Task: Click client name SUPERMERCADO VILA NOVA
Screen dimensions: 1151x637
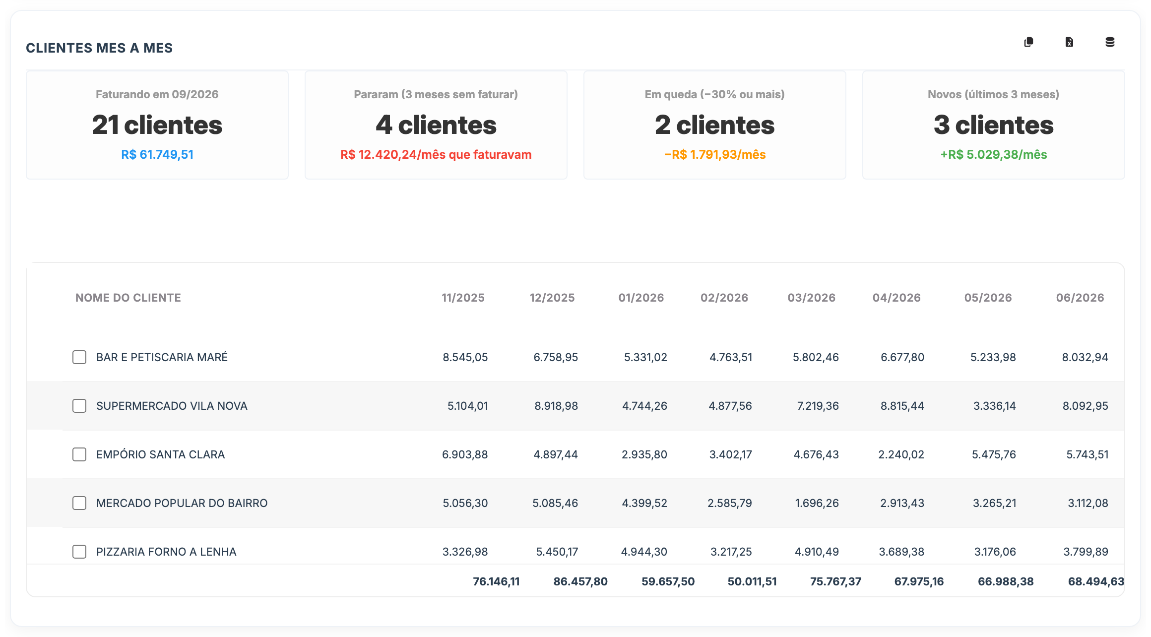Action: pos(172,406)
